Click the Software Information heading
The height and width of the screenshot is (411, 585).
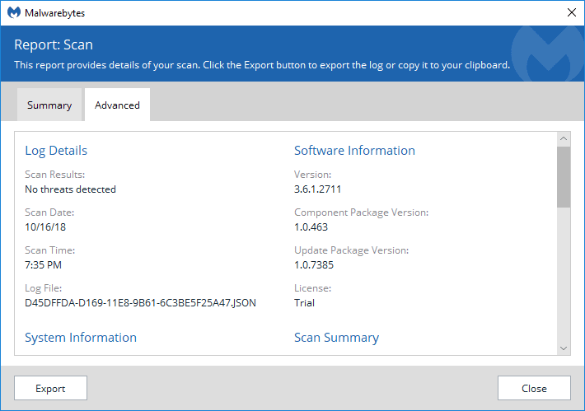click(x=354, y=151)
